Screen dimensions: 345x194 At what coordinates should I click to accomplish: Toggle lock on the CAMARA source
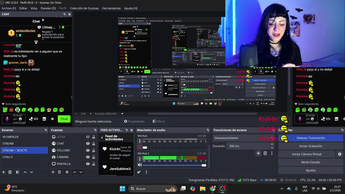94,157
